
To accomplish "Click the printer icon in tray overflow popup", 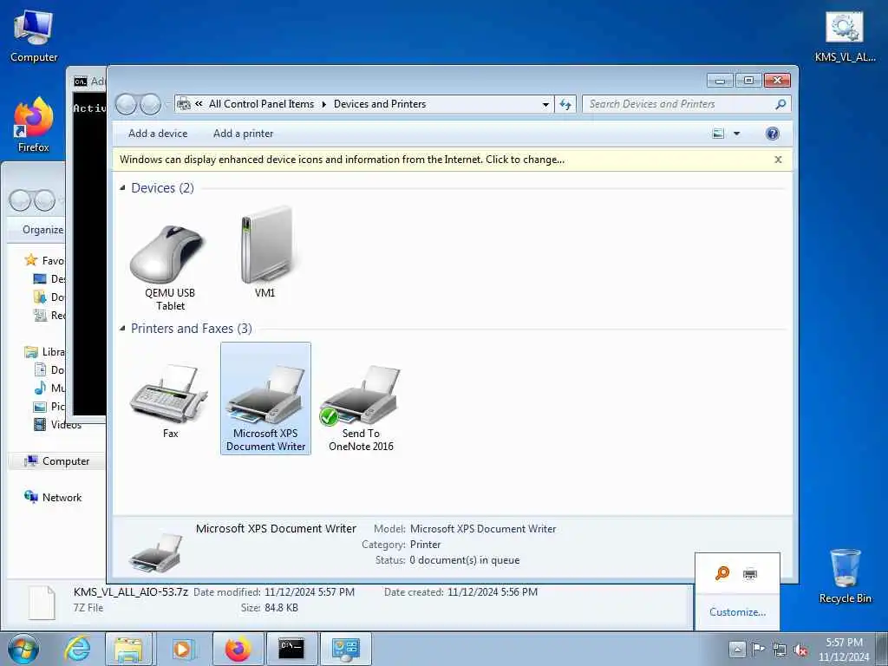I will tap(750, 574).
